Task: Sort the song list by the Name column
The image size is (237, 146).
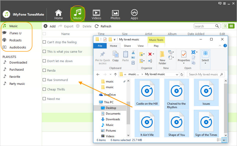Action: click(x=65, y=34)
